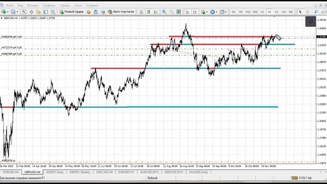The width and height of the screenshot is (327, 184).
Task: Select the arrow Cursor tool
Action: point(300,12)
